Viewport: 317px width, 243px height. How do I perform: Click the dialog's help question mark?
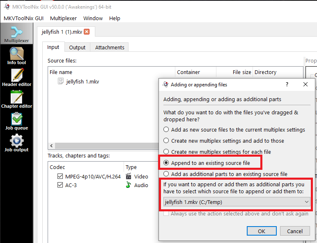(287, 84)
